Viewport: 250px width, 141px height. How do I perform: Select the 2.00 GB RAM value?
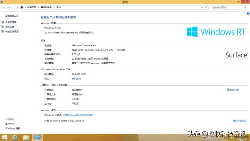click(76, 54)
